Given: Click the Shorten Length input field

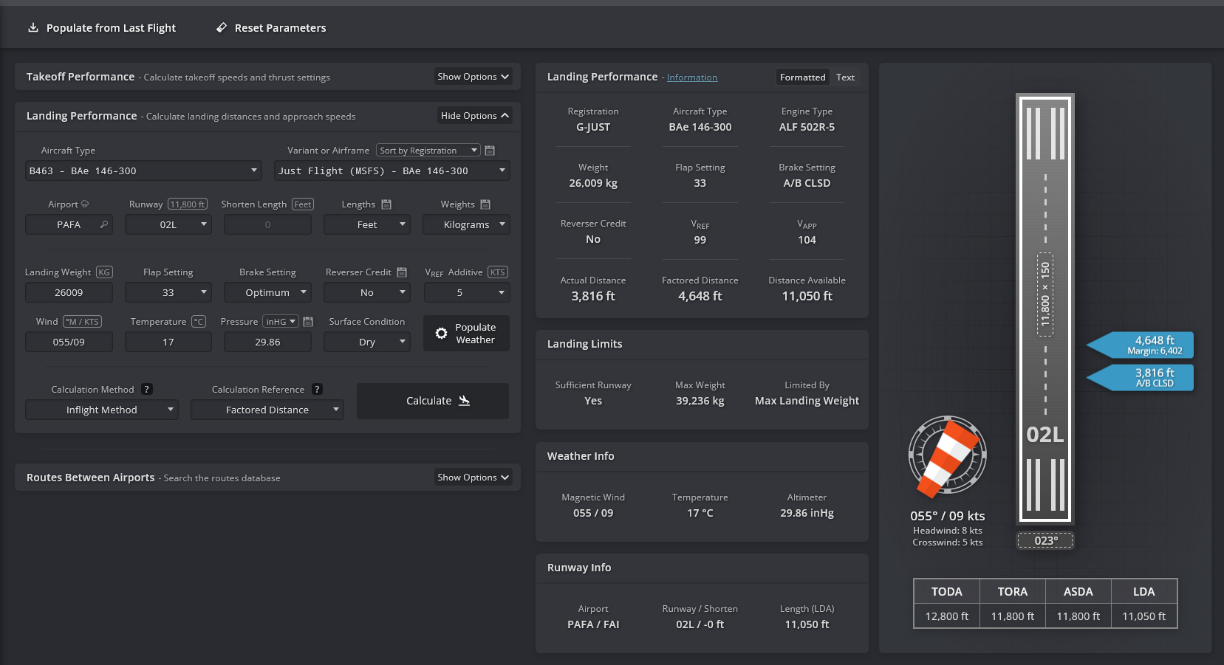Looking at the screenshot, I should coord(267,224).
